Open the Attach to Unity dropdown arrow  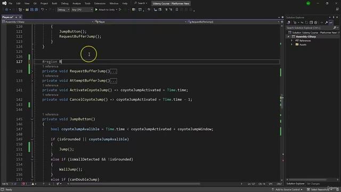coord(117,10)
